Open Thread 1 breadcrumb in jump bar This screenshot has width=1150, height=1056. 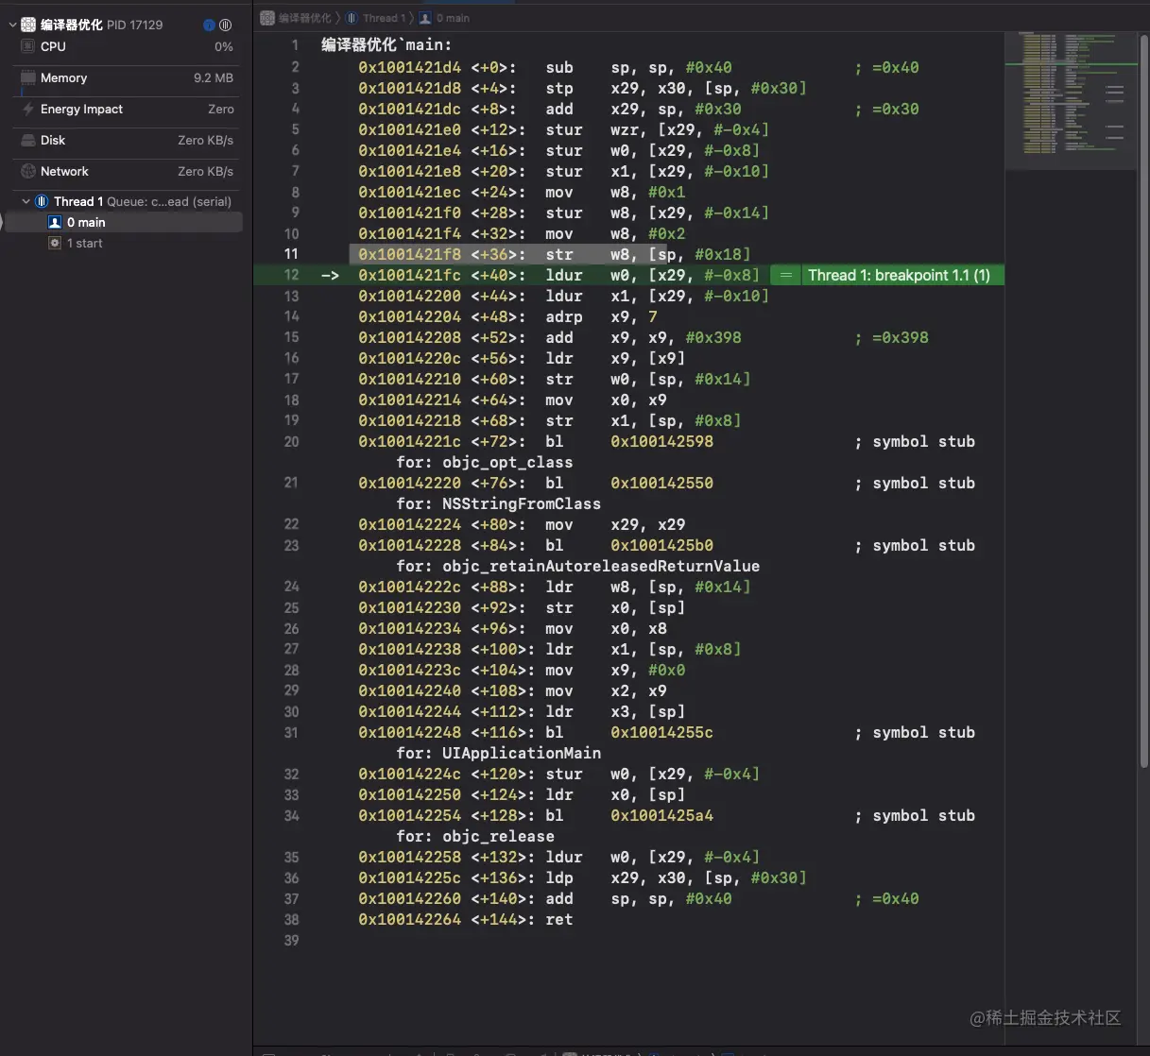(x=384, y=18)
